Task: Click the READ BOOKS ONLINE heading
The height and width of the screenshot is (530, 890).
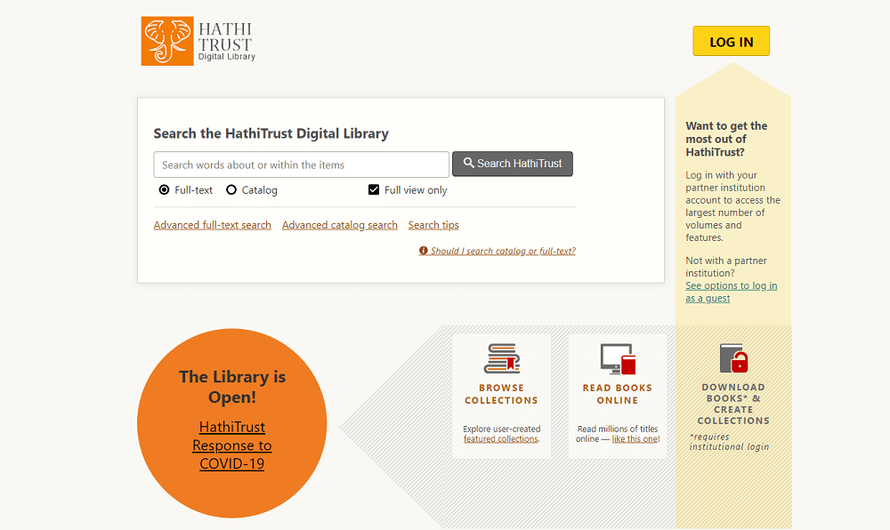Action: click(618, 394)
